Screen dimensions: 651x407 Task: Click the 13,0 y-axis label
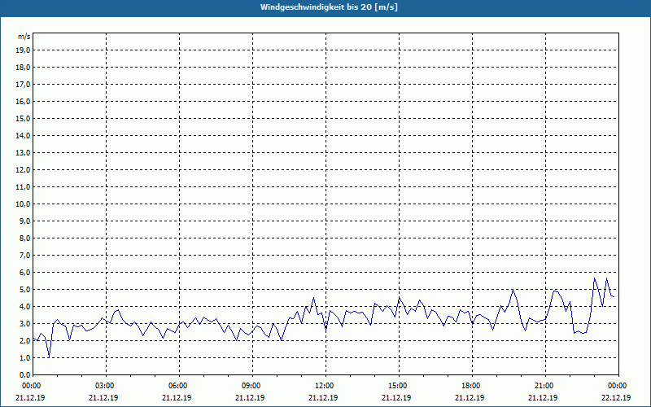click(23, 152)
